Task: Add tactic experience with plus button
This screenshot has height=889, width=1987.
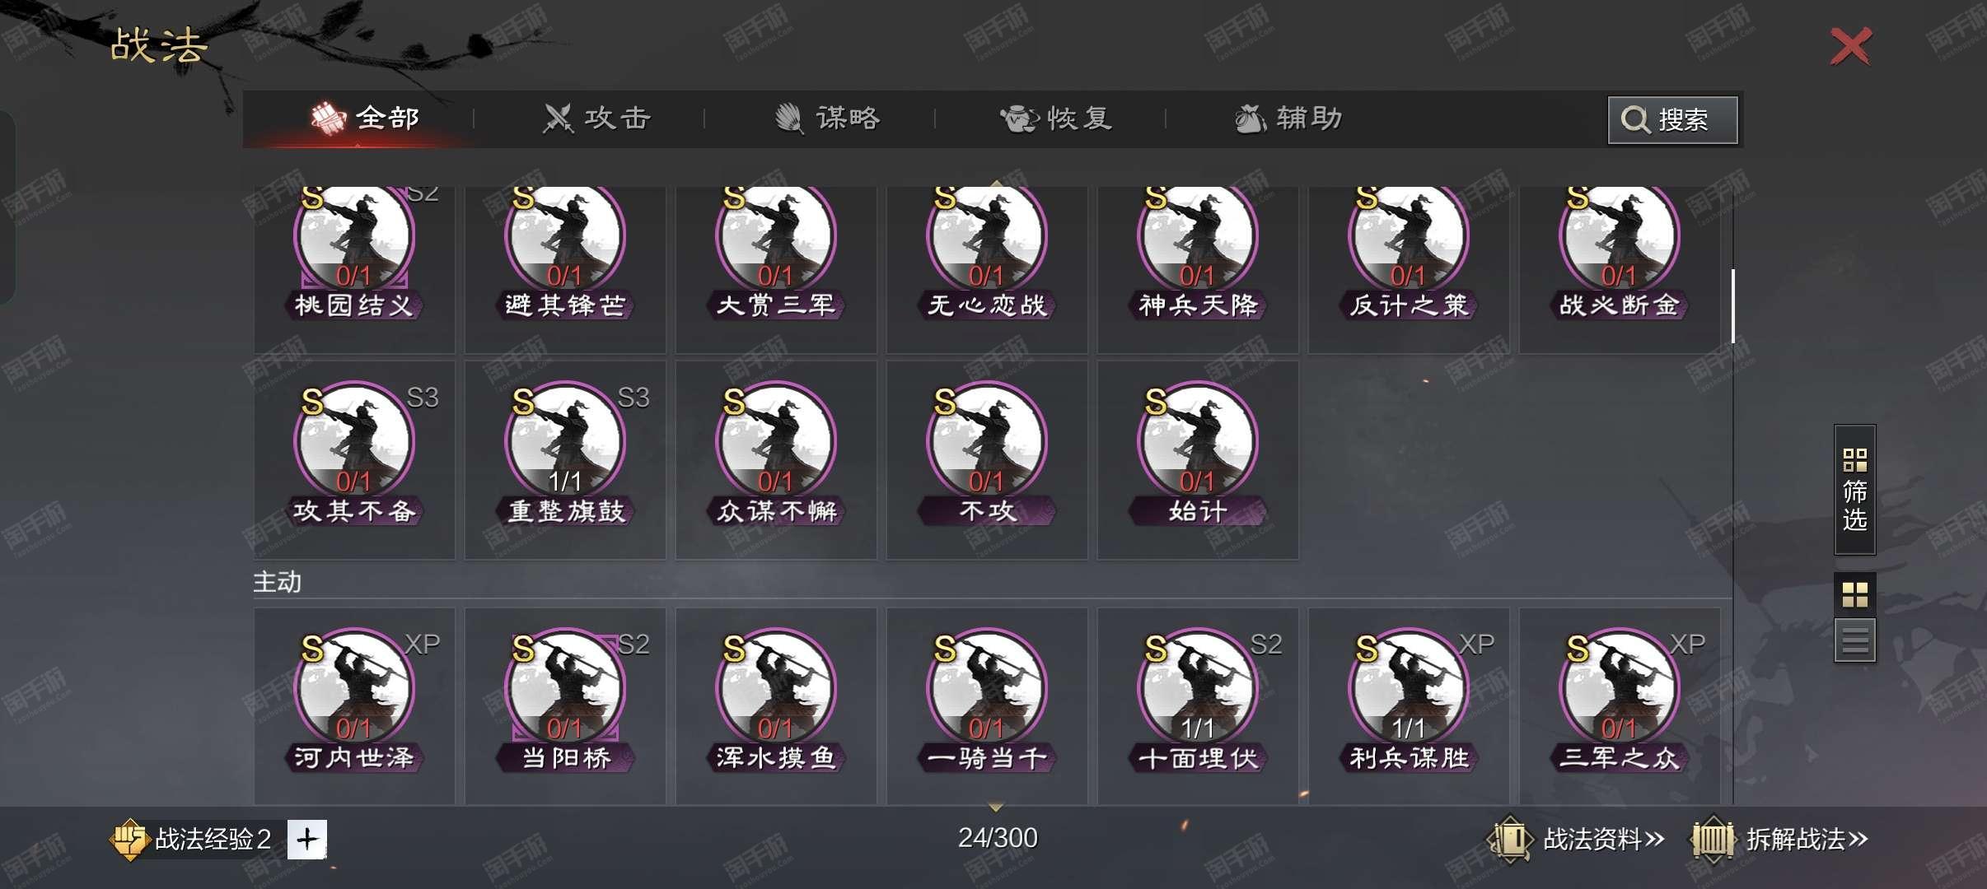Action: tap(307, 840)
